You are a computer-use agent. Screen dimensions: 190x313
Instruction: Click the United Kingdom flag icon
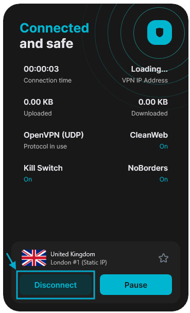[x=34, y=258]
